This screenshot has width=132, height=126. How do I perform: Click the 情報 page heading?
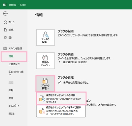coord(39,15)
